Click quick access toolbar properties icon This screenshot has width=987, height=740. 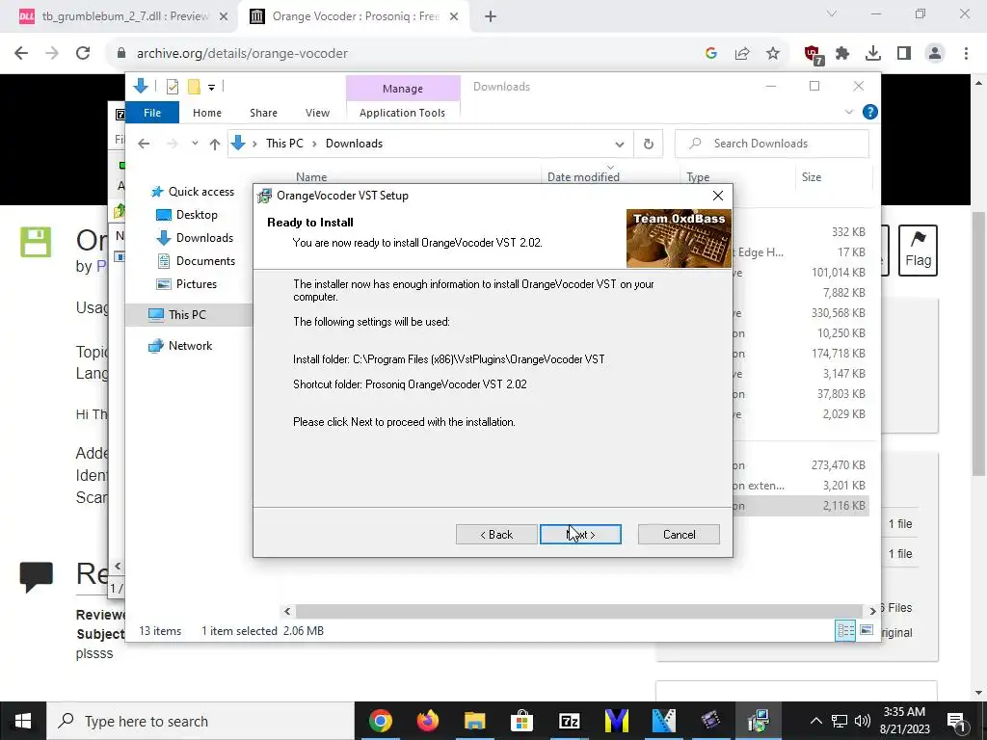coord(172,87)
